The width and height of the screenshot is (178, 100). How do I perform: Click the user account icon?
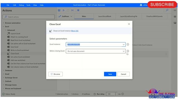[x=141, y=5]
